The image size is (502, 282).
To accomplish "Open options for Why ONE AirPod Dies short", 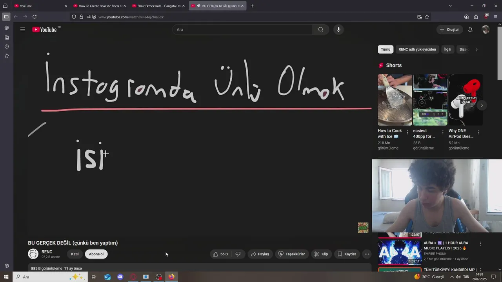I will (x=478, y=132).
